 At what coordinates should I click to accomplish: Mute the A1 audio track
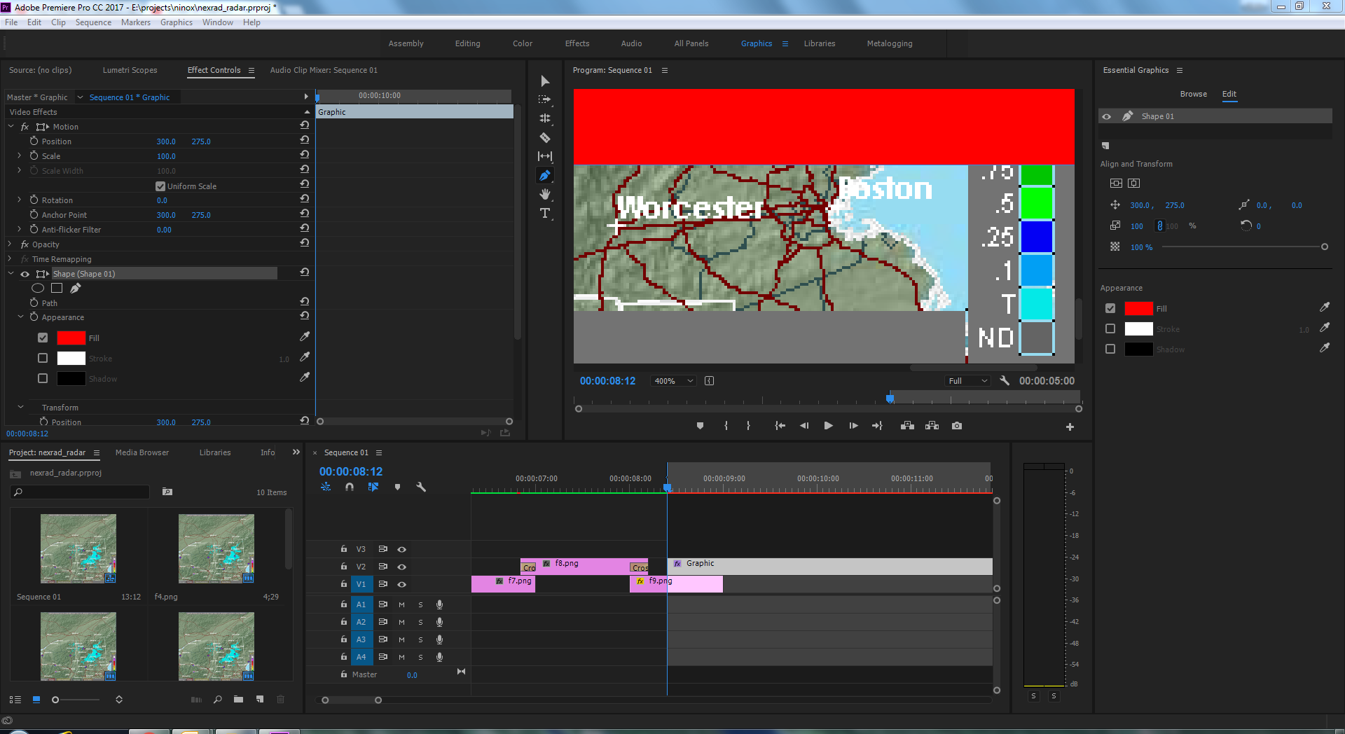click(x=401, y=604)
